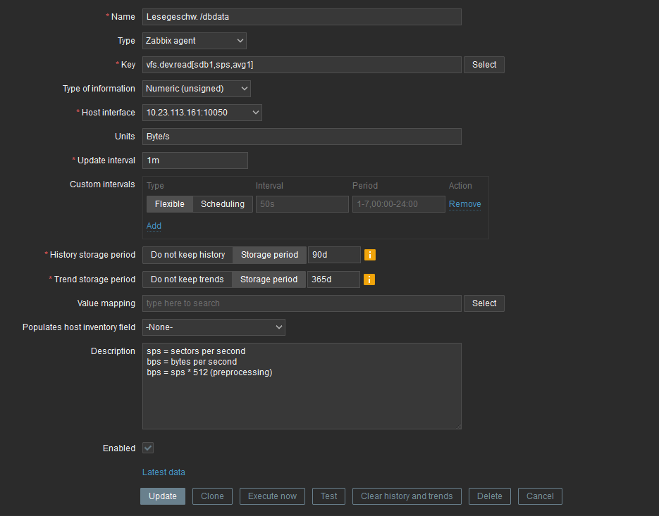Select Do not keep trends option
The height and width of the screenshot is (516, 659).
pyautogui.click(x=187, y=279)
